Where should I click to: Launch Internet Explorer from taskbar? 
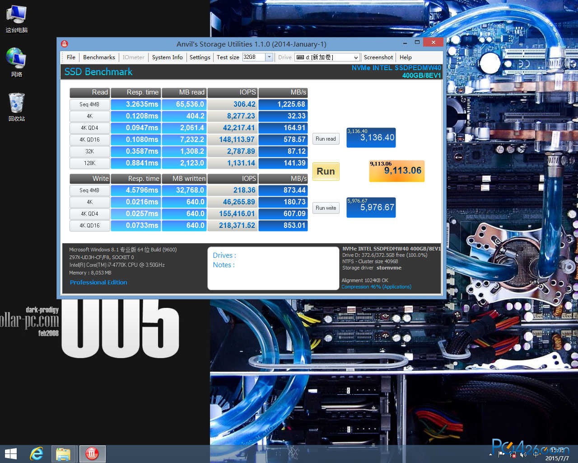pos(36,454)
